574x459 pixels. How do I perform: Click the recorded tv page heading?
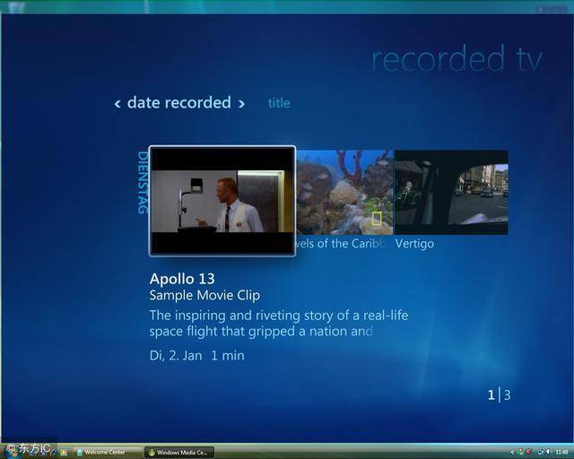pyautogui.click(x=457, y=58)
